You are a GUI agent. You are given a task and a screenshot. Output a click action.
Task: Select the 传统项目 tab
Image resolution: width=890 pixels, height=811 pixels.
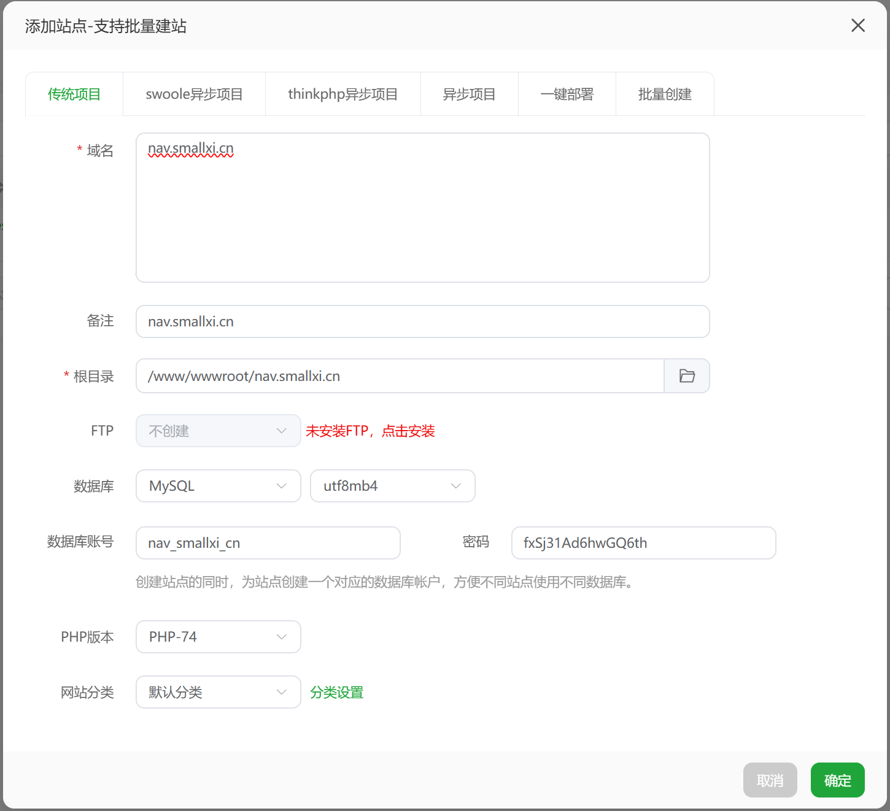74,94
